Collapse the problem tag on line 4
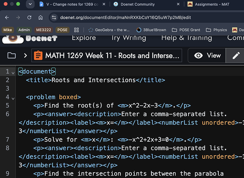The image size is (244, 178). (13, 98)
